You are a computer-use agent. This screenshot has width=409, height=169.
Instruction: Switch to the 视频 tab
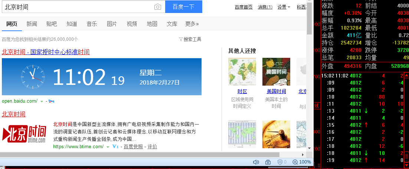(132, 24)
